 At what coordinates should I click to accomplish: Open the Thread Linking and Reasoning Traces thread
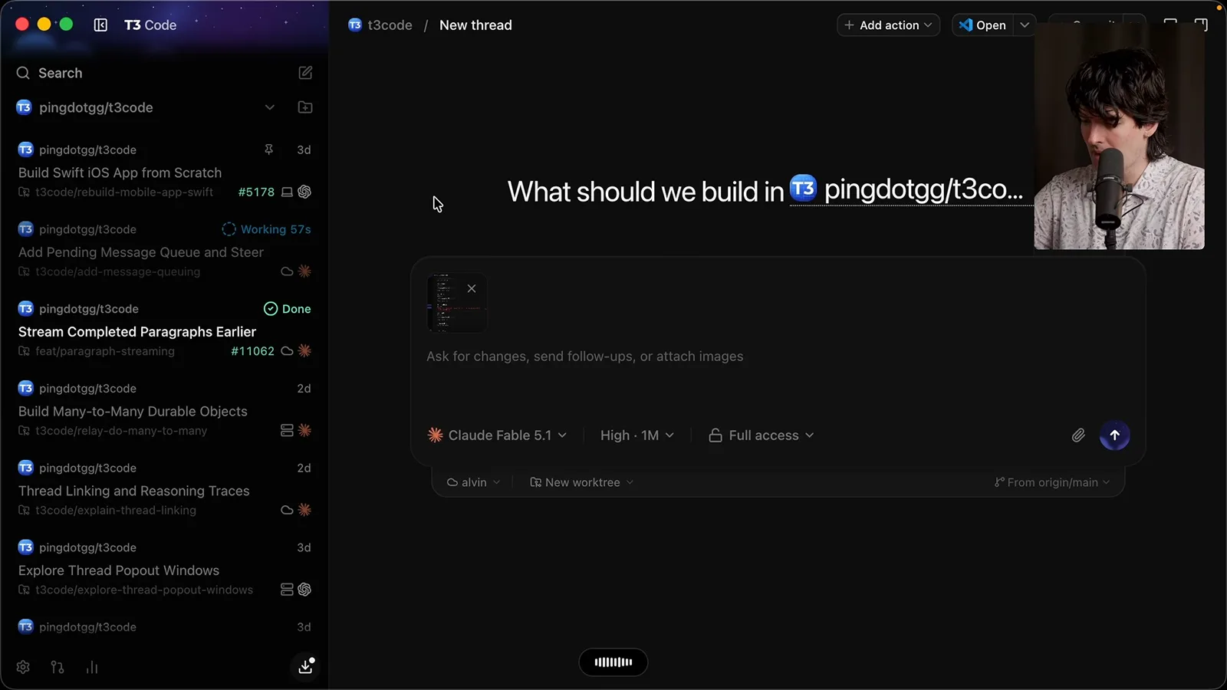click(x=165, y=489)
